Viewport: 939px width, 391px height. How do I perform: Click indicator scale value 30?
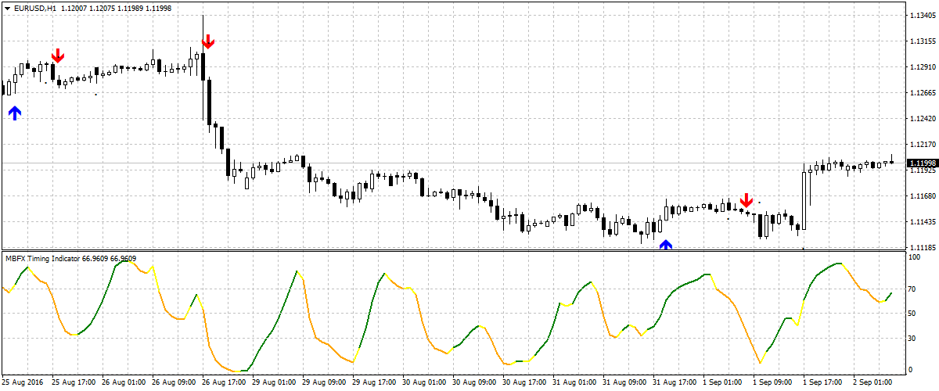coord(913,338)
